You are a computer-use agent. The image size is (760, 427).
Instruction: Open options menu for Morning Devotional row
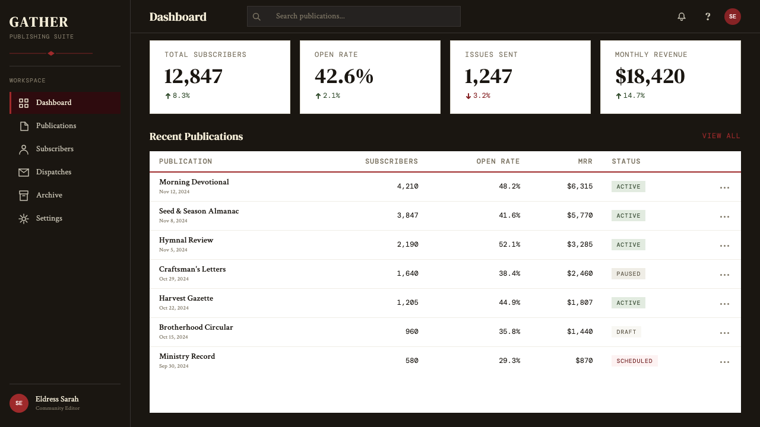coord(724,187)
